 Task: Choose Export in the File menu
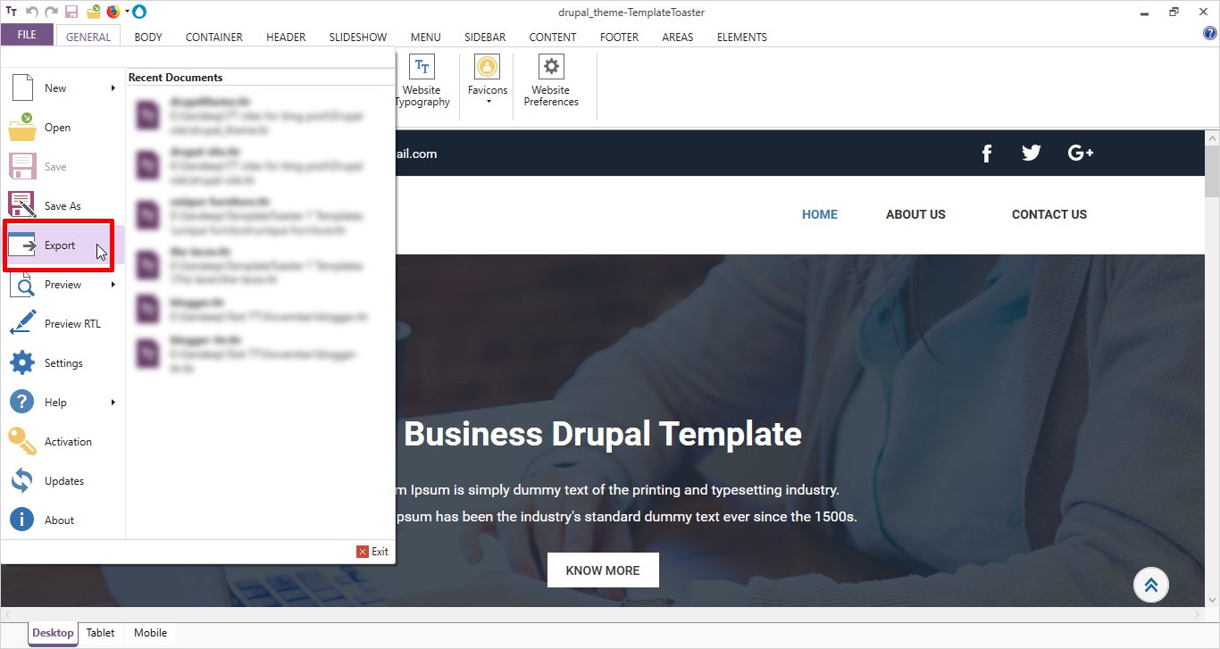pos(63,245)
